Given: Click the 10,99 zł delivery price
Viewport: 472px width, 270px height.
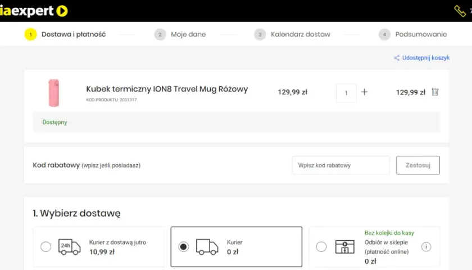Looking at the screenshot, I should (x=102, y=252).
